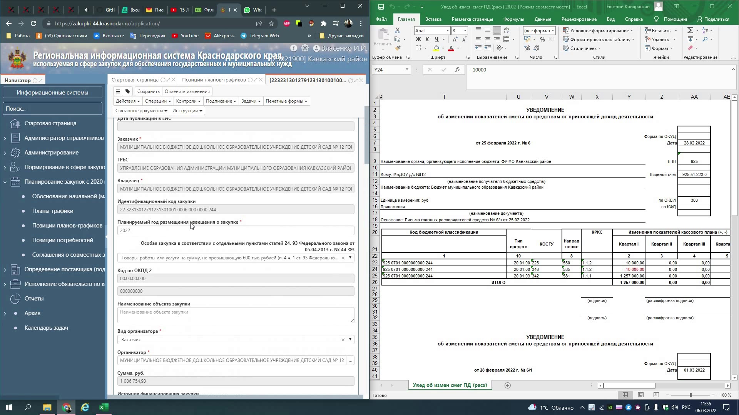The height and width of the screenshot is (415, 739).
Task: Click the AutoSum sigma icon
Action: (690, 30)
